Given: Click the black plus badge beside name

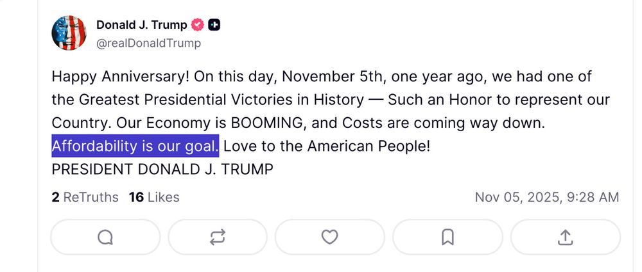Looking at the screenshot, I should point(214,25).
